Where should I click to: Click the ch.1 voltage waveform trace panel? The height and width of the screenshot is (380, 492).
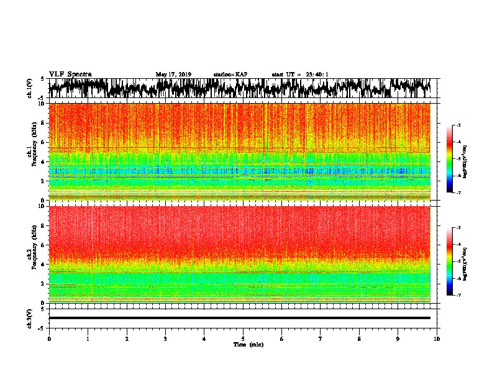(x=243, y=88)
